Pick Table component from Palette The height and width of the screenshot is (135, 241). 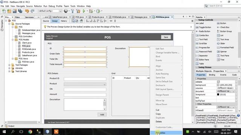200,64
